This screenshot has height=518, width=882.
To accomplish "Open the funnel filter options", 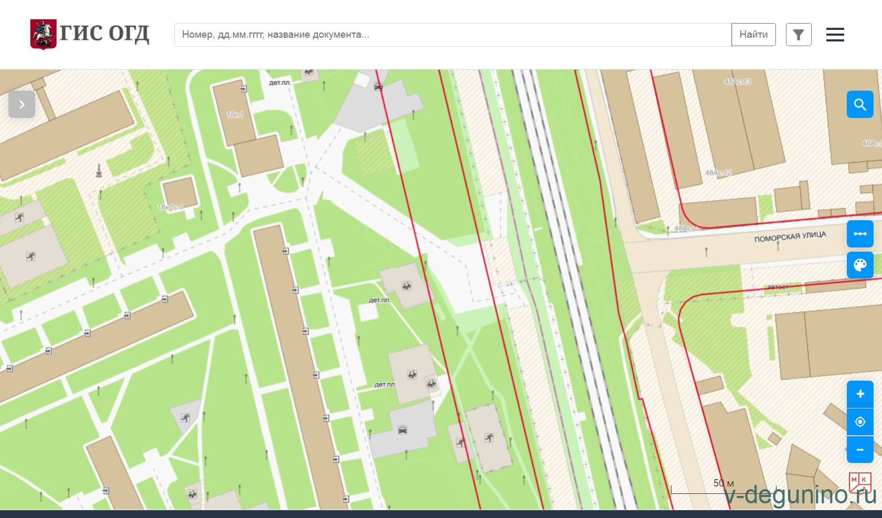I will [798, 35].
